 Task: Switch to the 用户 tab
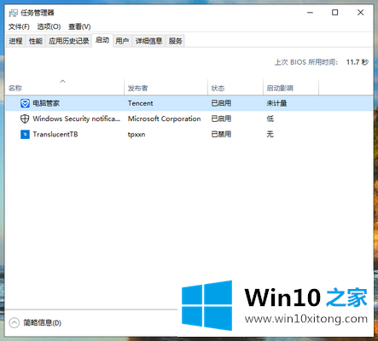(x=122, y=41)
